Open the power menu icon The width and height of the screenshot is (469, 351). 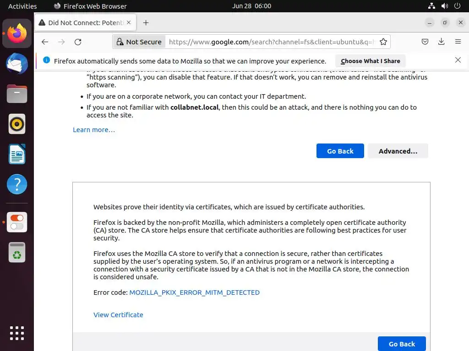pyautogui.click(x=457, y=6)
